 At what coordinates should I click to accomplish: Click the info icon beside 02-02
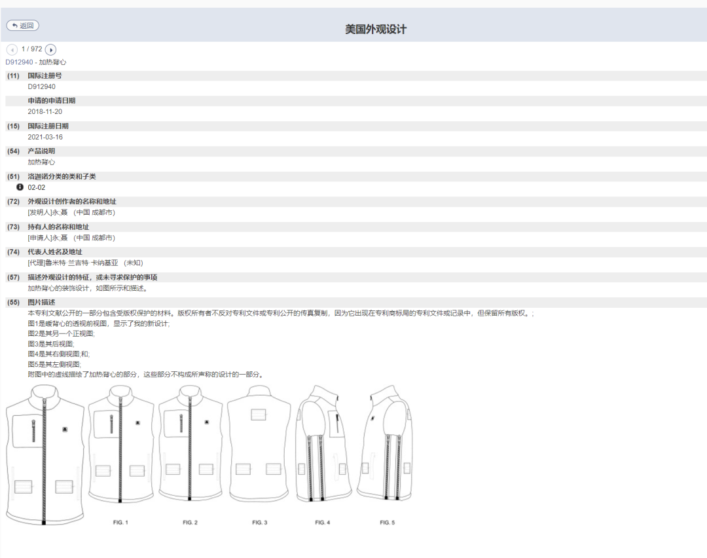tap(20, 187)
